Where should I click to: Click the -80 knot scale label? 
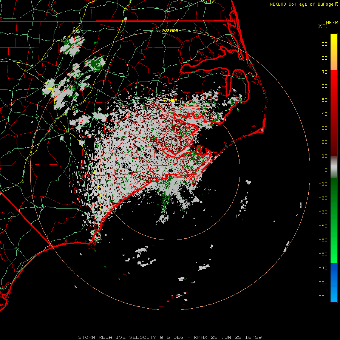point(323,282)
